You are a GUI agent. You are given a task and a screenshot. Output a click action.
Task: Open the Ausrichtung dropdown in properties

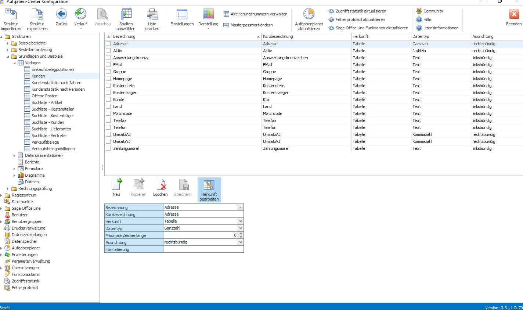point(241,242)
